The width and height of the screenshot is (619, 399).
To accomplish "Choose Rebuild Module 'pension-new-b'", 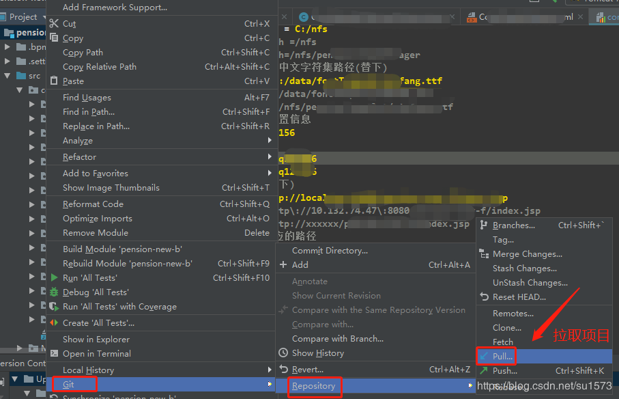I will click(x=162, y=263).
